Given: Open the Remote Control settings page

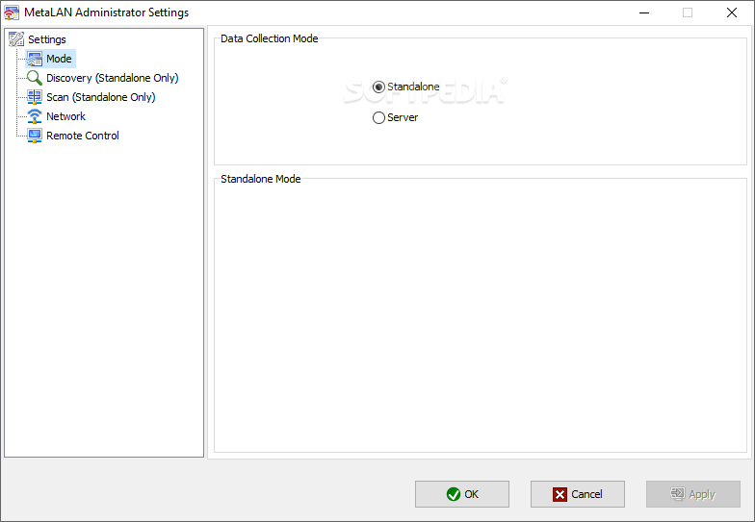Looking at the screenshot, I should pos(83,136).
